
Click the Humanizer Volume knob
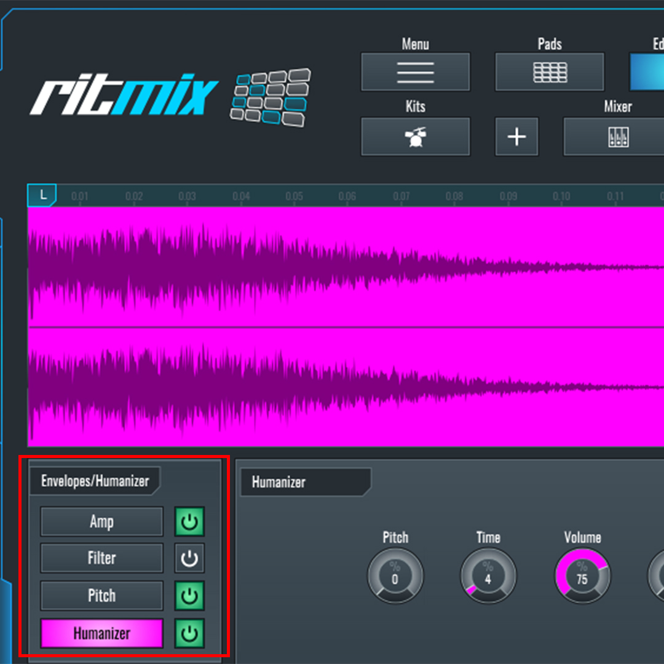pos(582,575)
